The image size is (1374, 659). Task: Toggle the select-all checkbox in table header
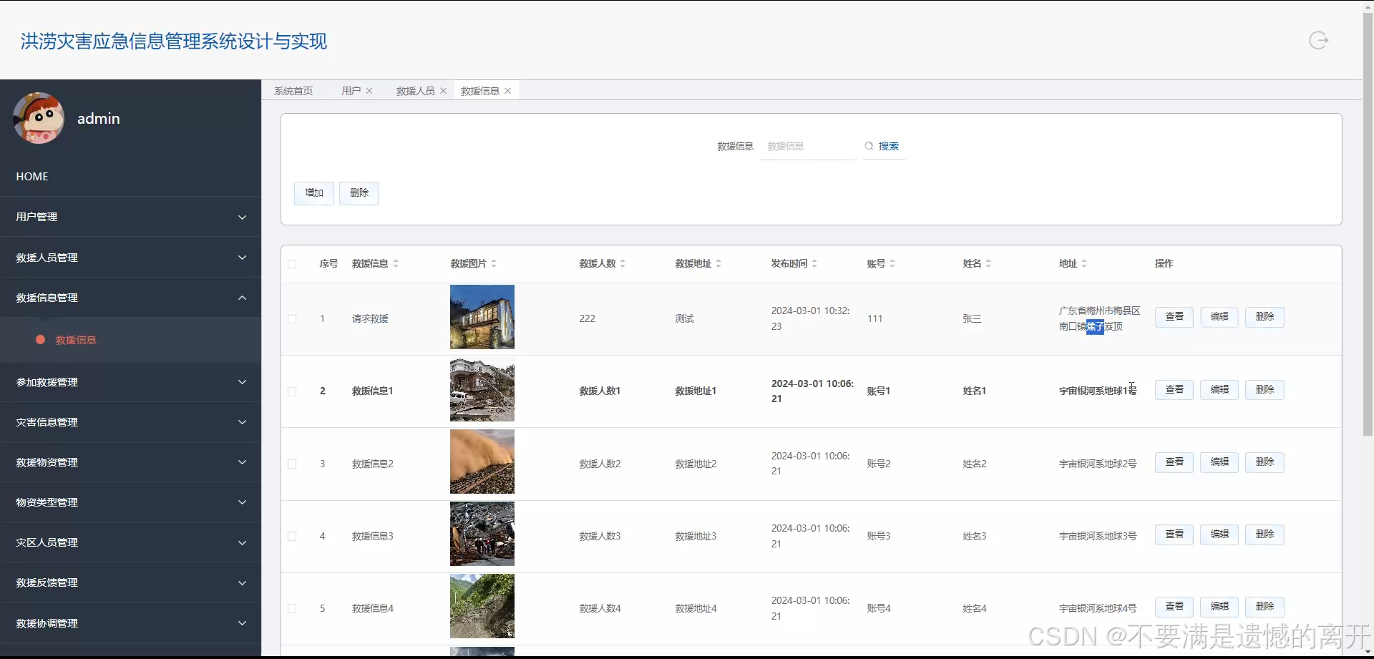coord(292,264)
